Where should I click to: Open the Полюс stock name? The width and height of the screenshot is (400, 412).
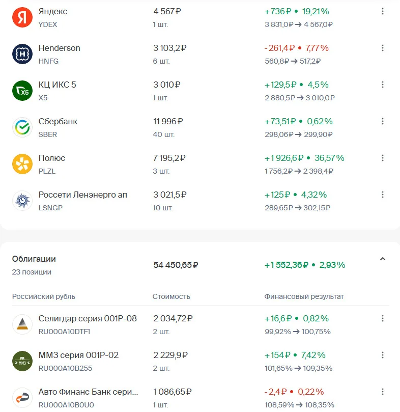pos(52,158)
